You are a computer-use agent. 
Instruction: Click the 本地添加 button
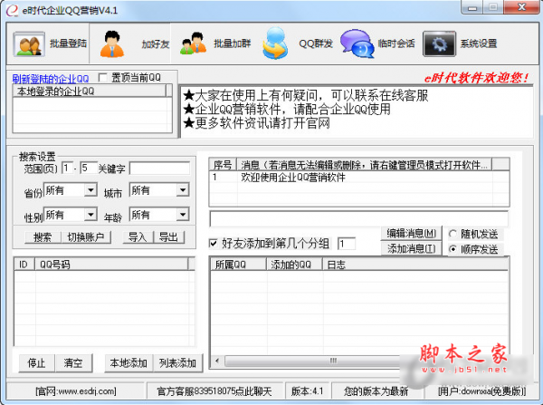pyautogui.click(x=129, y=363)
